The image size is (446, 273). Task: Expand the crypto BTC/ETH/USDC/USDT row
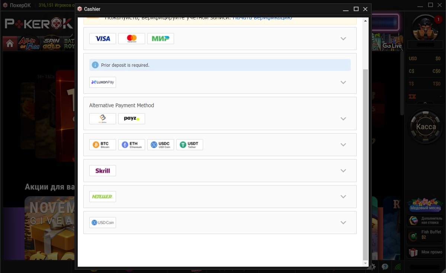coord(343,145)
